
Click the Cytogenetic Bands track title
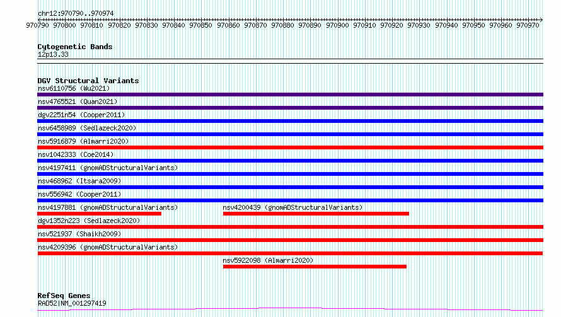[75, 47]
